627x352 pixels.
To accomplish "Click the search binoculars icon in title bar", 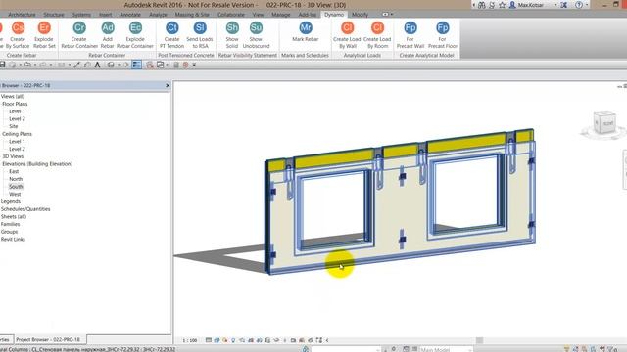I will tap(481, 5).
